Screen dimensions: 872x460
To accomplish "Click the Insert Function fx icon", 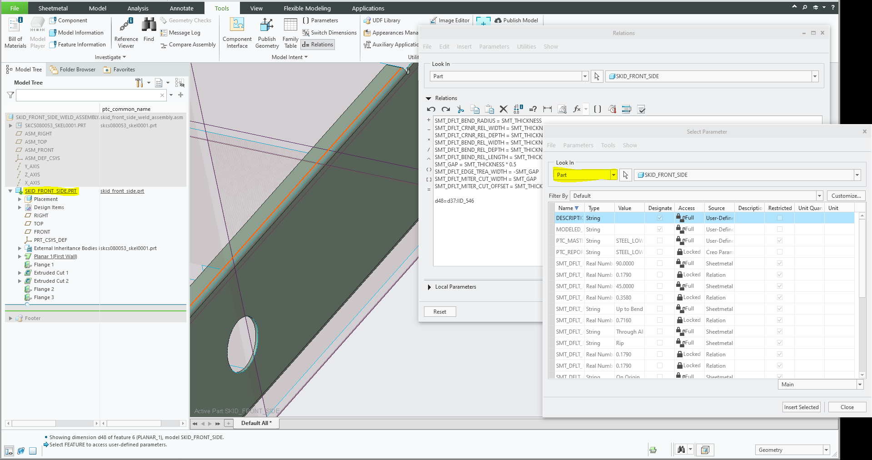I will [576, 109].
